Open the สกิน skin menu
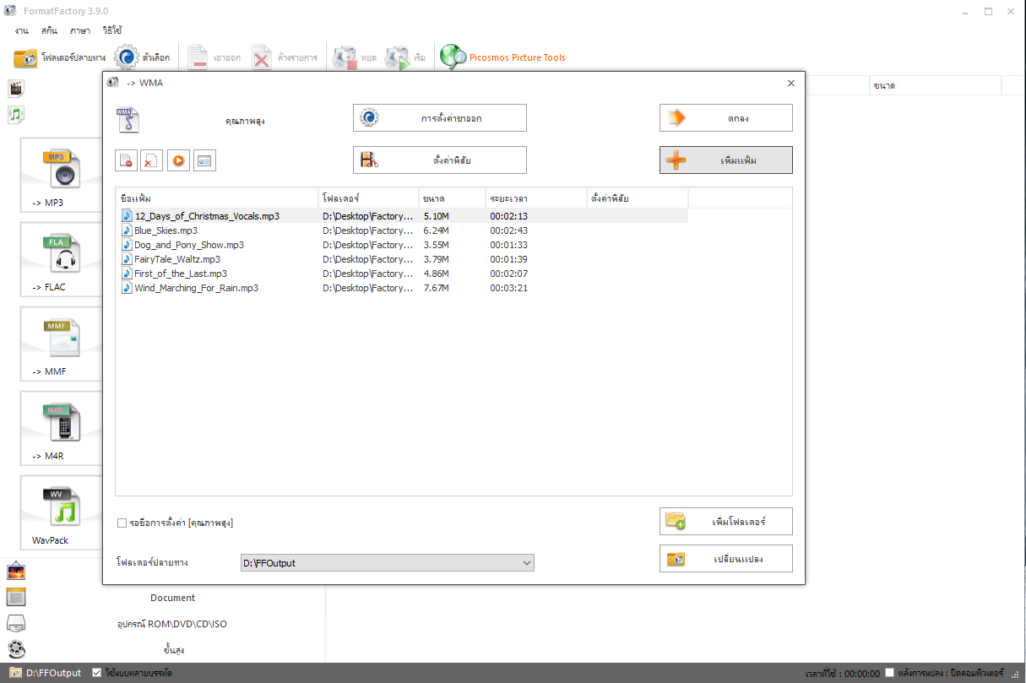 (49, 30)
